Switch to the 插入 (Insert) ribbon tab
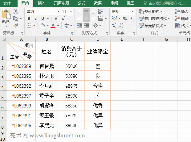Image resolution: width=191 pixels, height=142 pixels. coord(41,3)
